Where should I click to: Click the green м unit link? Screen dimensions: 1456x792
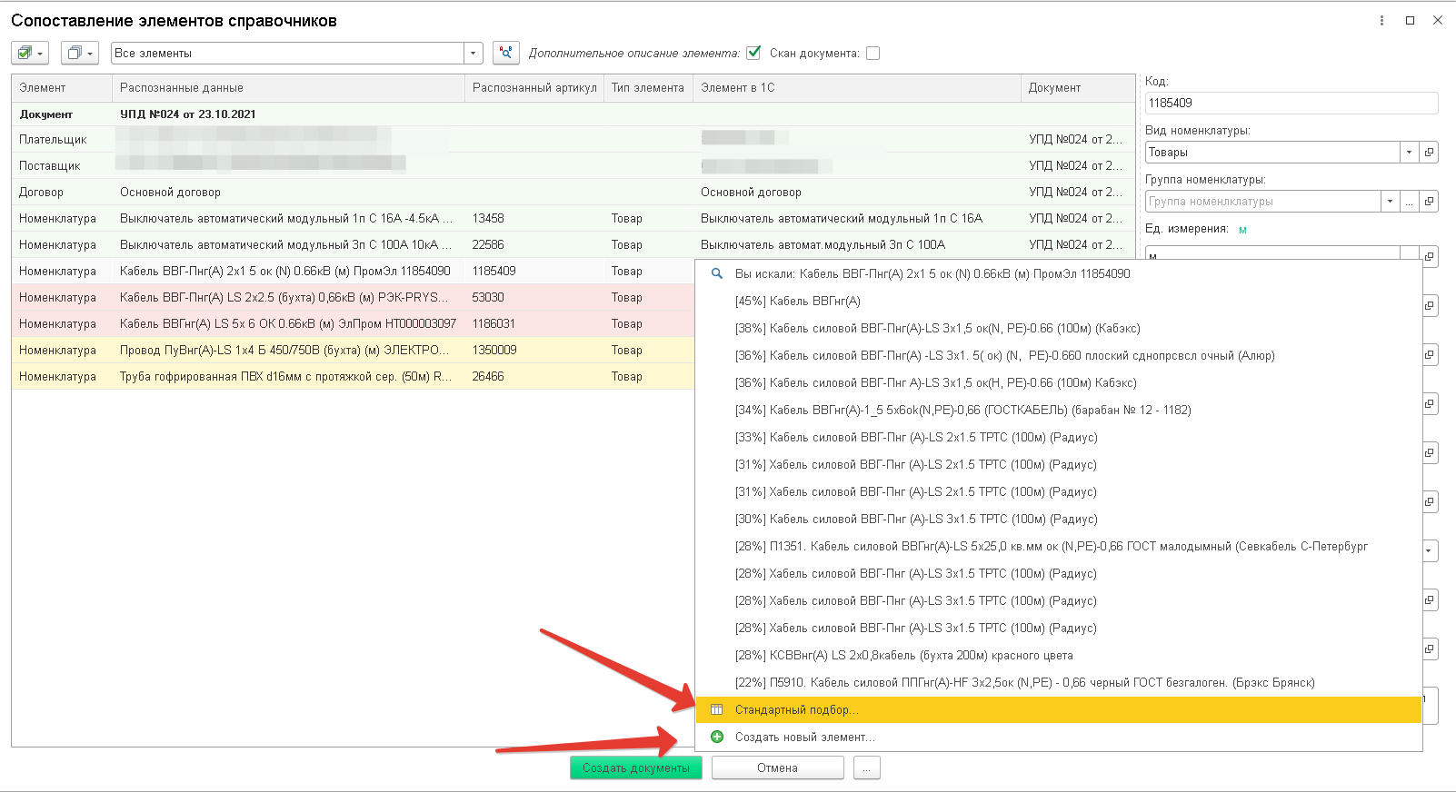pos(1242,230)
